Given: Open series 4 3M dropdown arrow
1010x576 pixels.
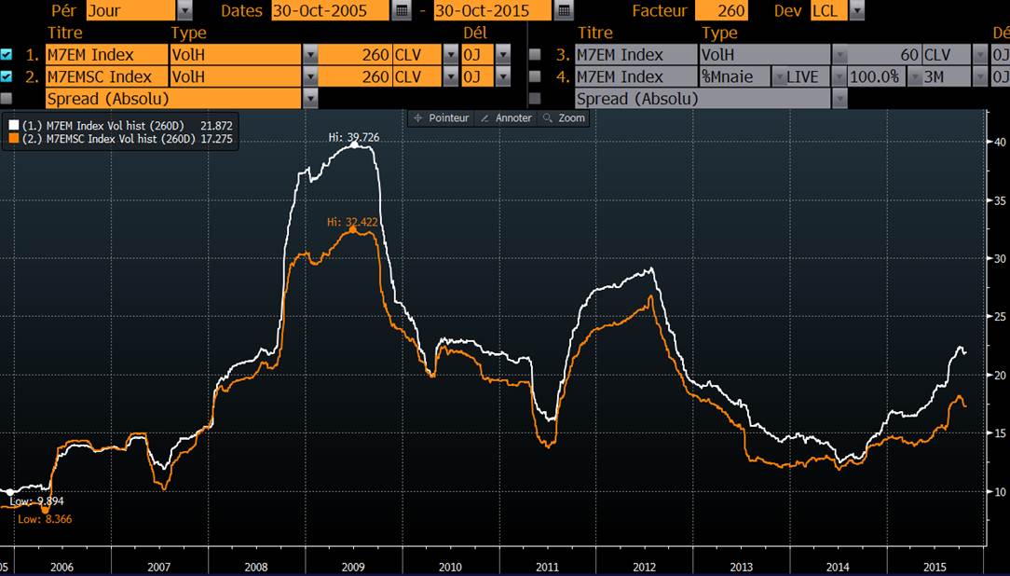Looking at the screenshot, I should tap(980, 76).
